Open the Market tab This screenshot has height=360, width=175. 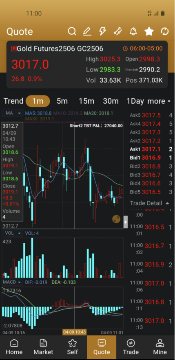[x=43, y=347]
